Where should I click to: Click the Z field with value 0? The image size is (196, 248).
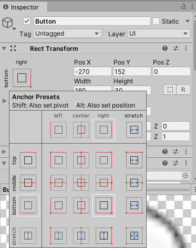(176, 126)
